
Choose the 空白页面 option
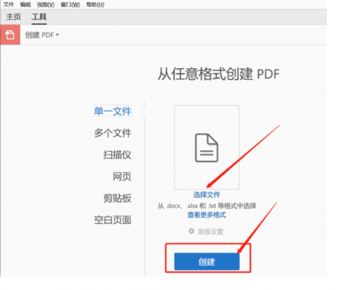click(112, 220)
